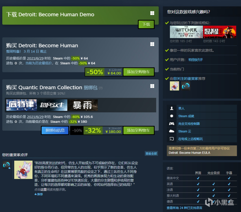Click the 总时数 143 小时 playtime text
The height and width of the screenshot is (212, 241).
214,41
